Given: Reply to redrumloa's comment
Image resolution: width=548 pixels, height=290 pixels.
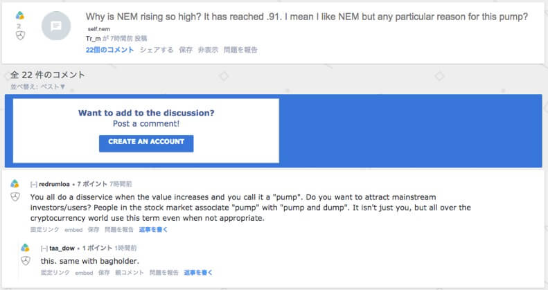Looking at the screenshot, I should [153, 230].
